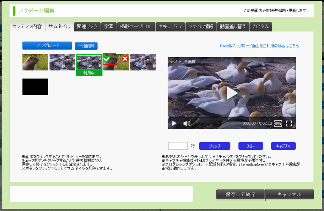Image resolution: width=324 pixels, height=211 pixels.
Task: Click the small play button in player bar
Action: pyautogui.click(x=174, y=123)
